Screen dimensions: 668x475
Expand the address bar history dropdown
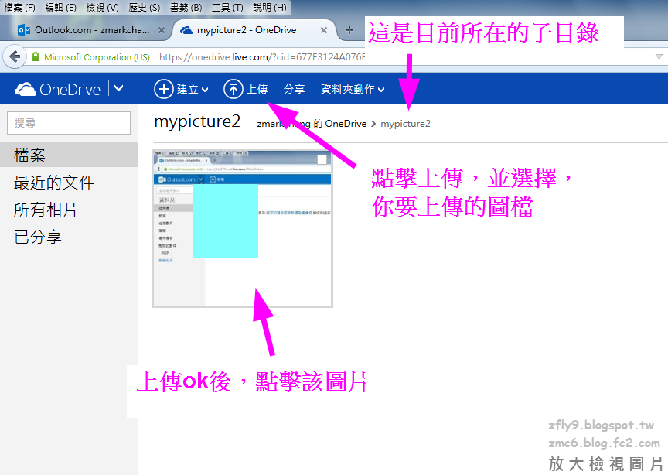point(659,56)
